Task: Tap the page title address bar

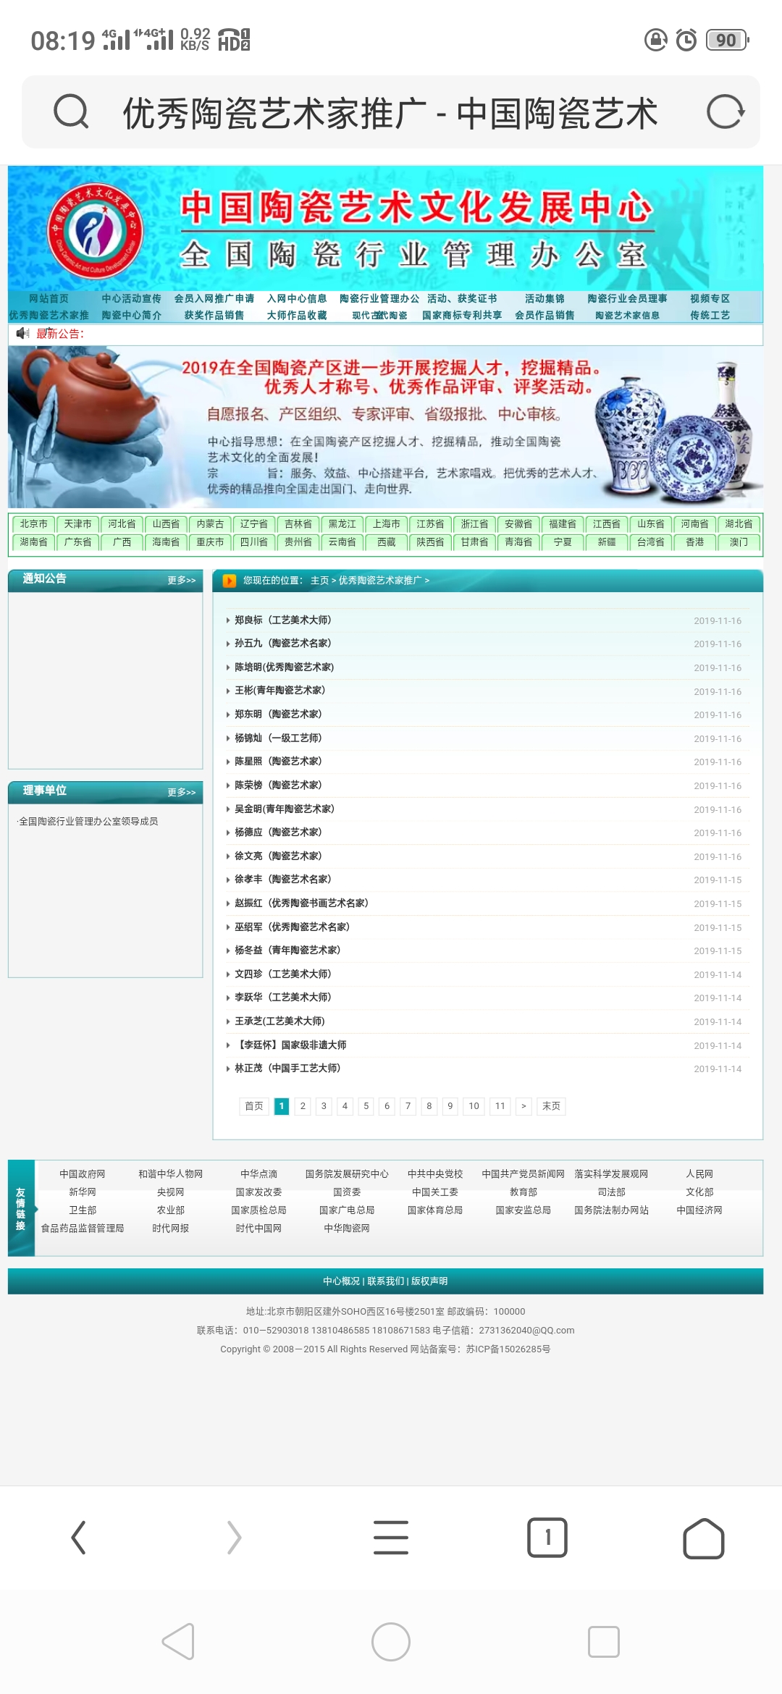Action: [x=390, y=113]
